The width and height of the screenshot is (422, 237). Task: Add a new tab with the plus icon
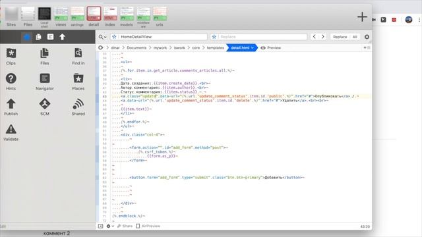(362, 17)
